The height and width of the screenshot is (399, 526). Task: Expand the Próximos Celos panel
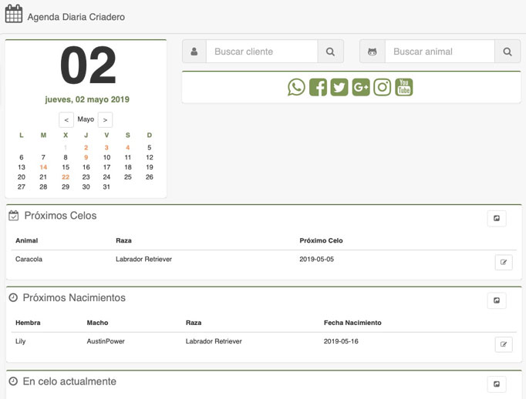[x=497, y=219]
